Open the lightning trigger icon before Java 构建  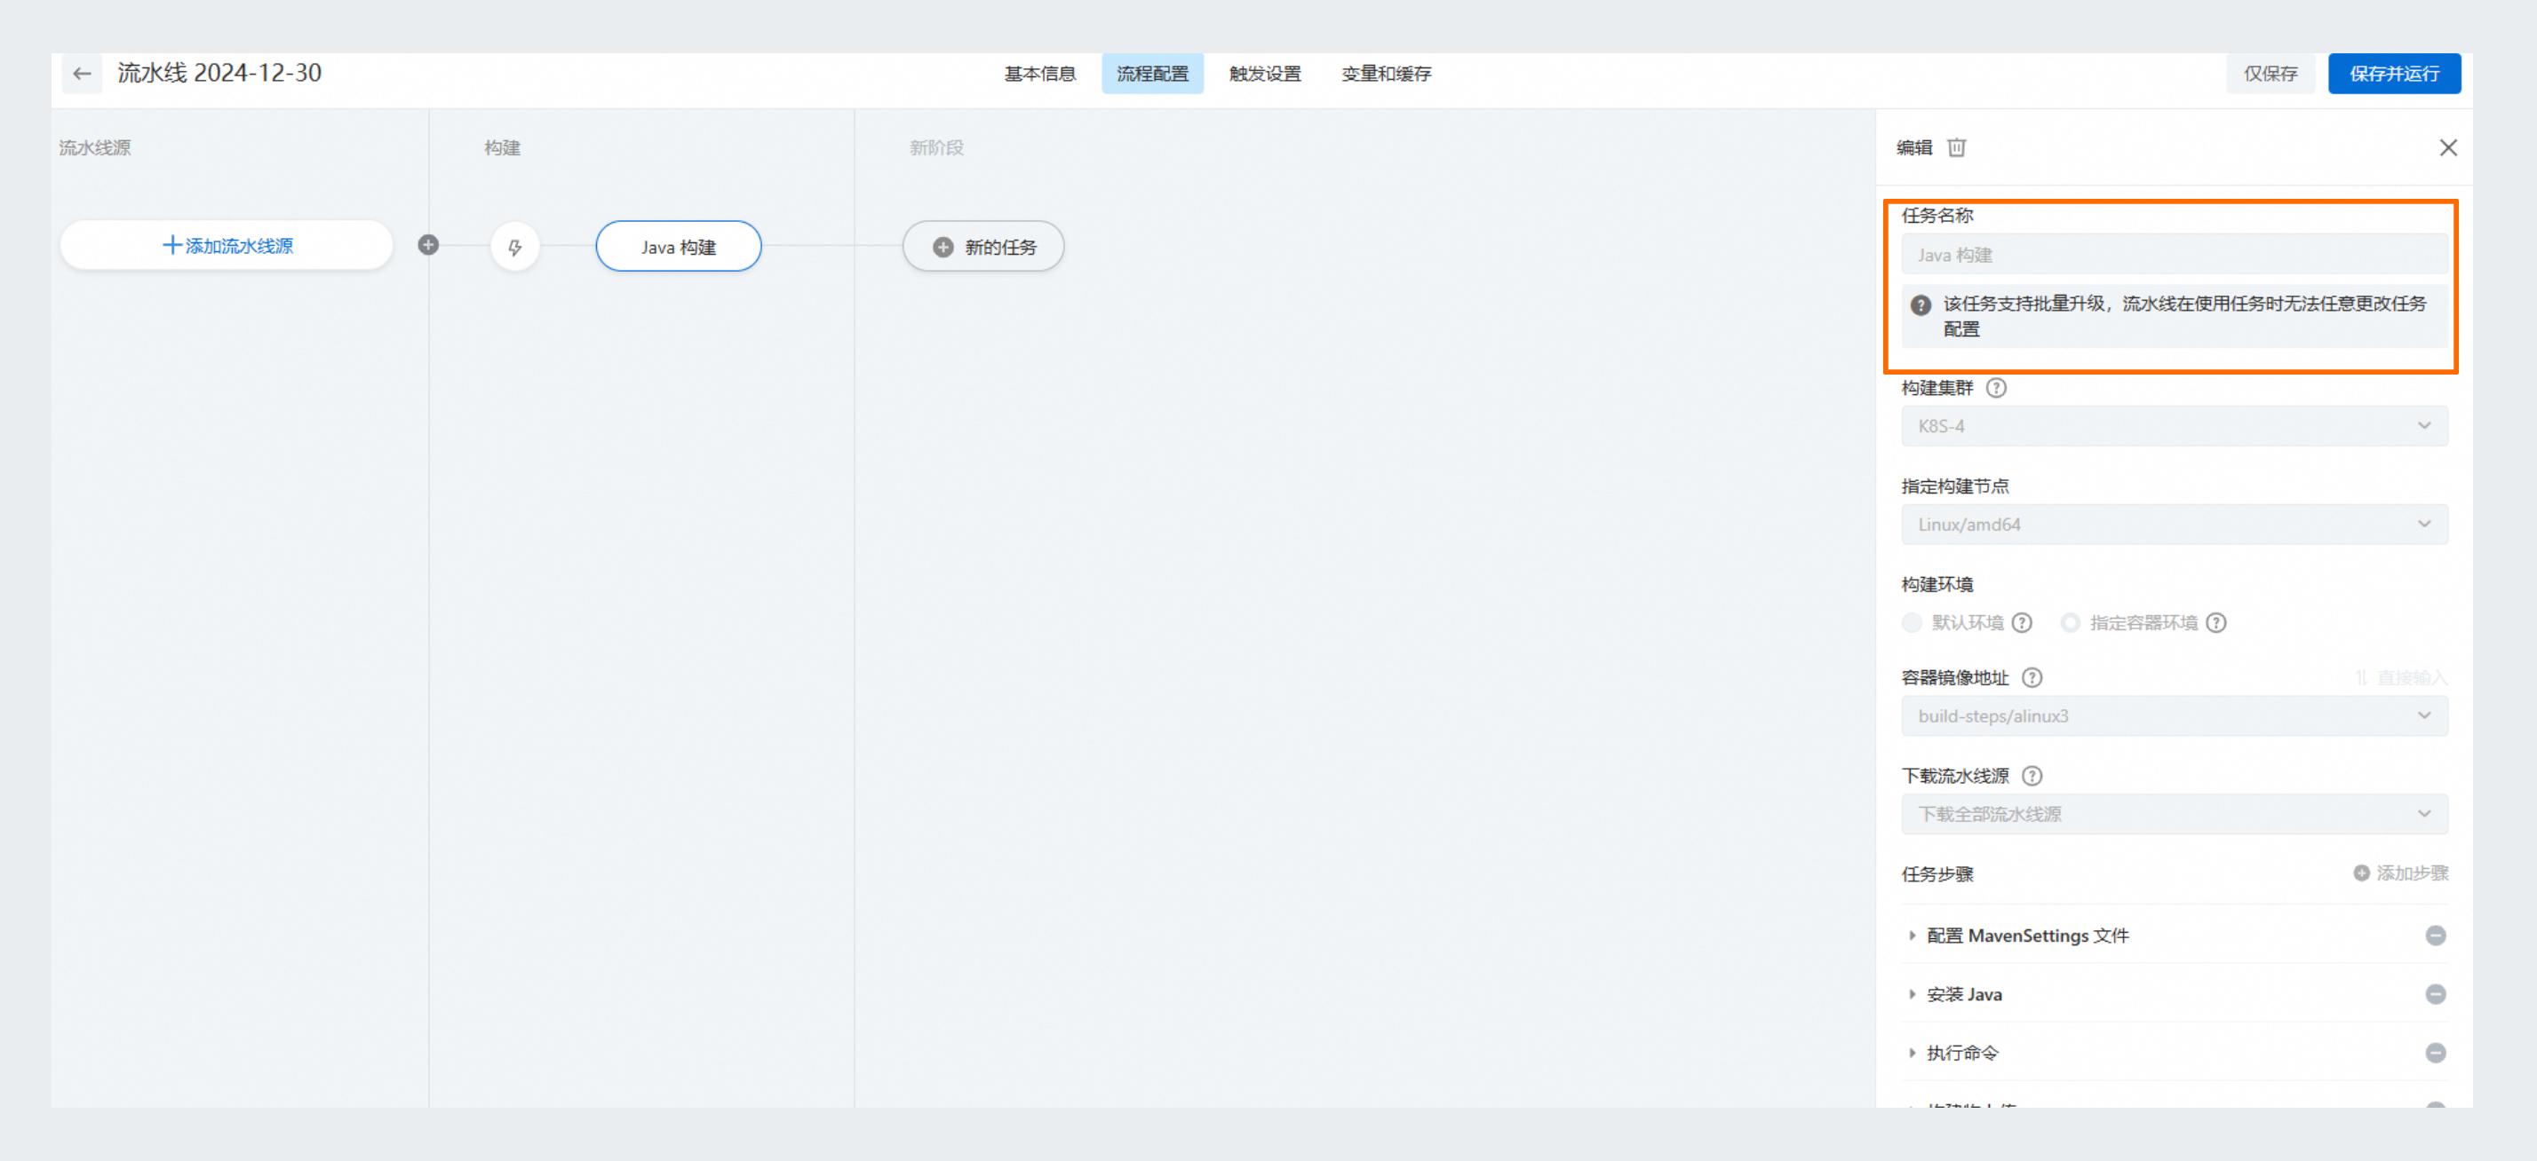(514, 247)
